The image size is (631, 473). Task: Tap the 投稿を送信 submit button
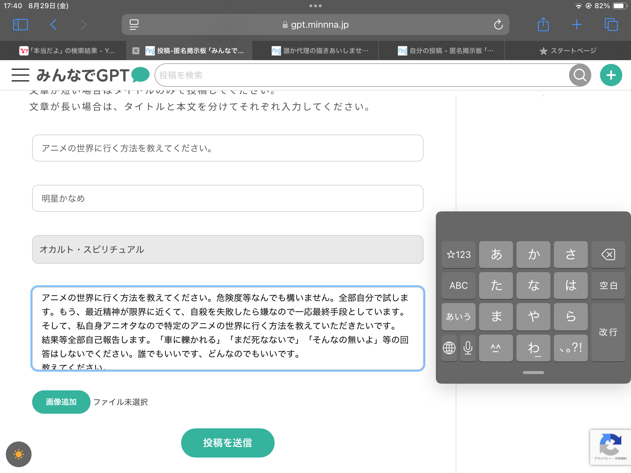tap(228, 443)
